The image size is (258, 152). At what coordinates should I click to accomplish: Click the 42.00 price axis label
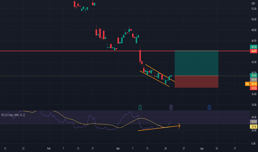[x=254, y=62]
